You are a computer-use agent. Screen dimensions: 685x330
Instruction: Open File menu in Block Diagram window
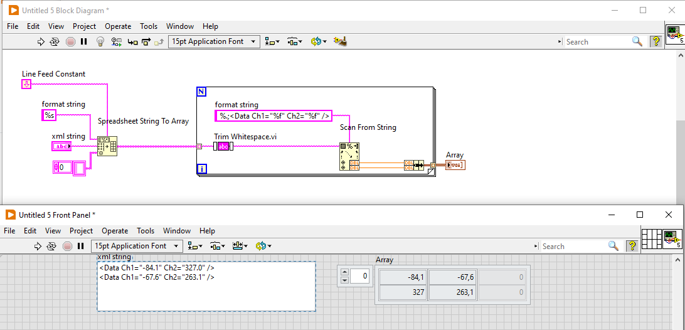click(x=13, y=26)
